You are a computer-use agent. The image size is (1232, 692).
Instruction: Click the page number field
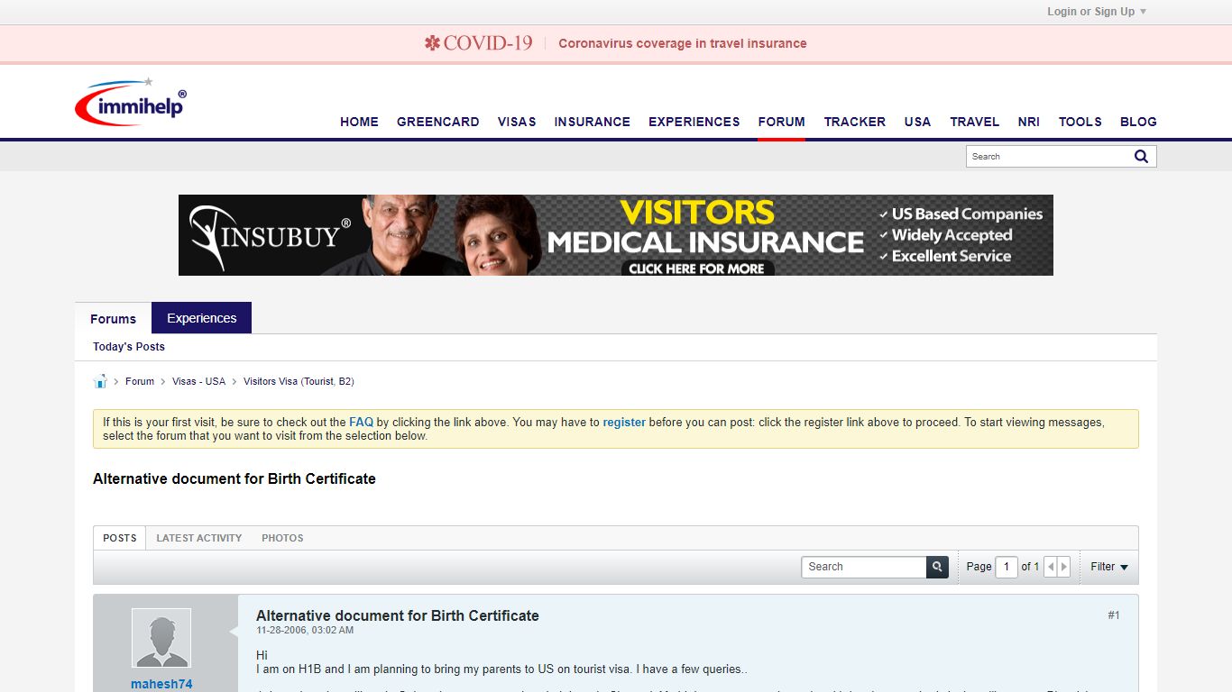1007,567
